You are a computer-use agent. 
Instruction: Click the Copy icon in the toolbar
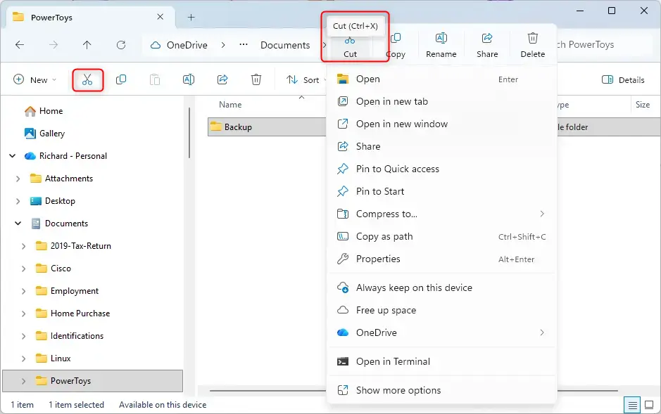point(121,79)
